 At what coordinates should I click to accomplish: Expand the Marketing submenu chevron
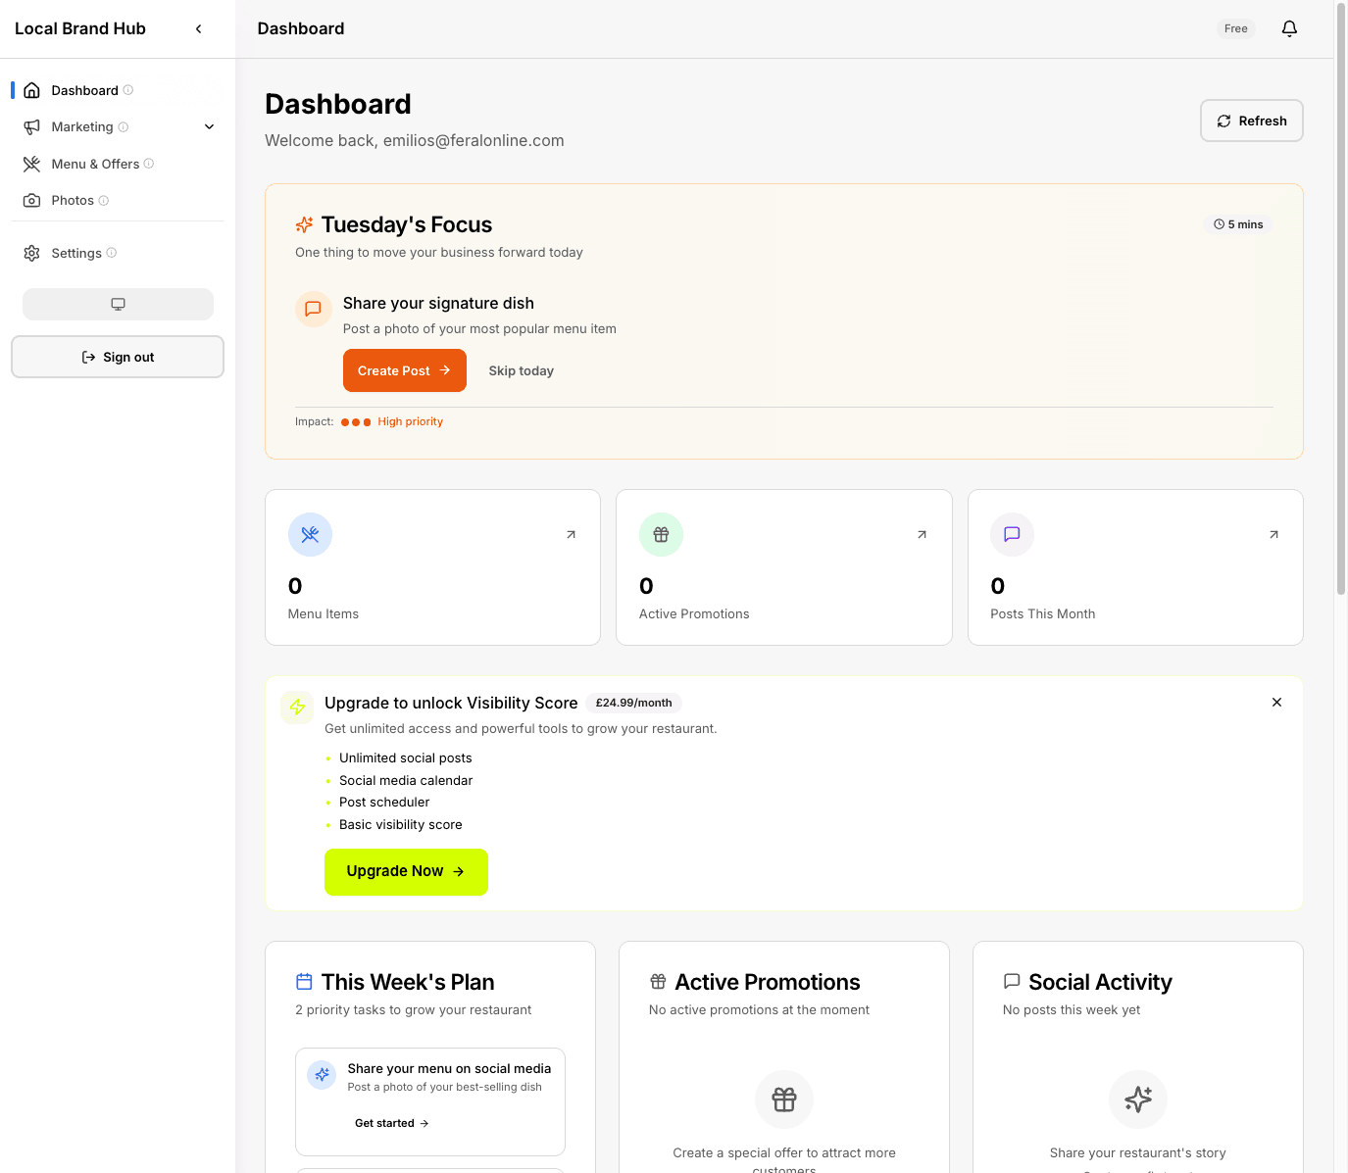(x=209, y=126)
